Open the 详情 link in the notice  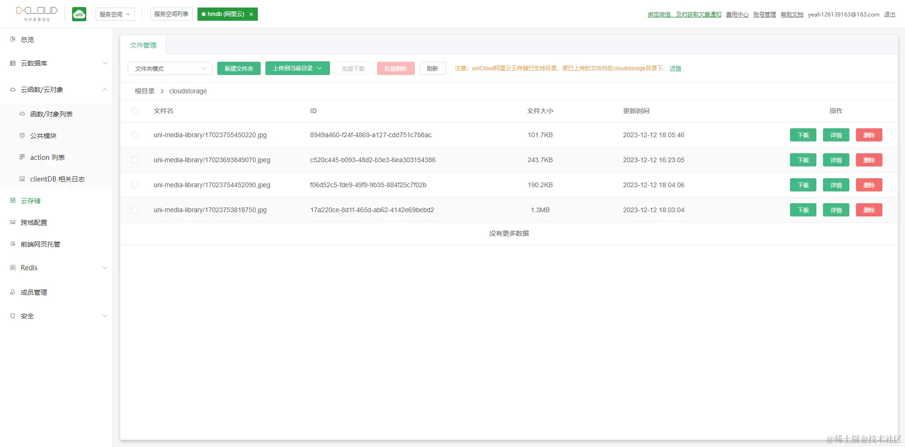[x=675, y=68]
